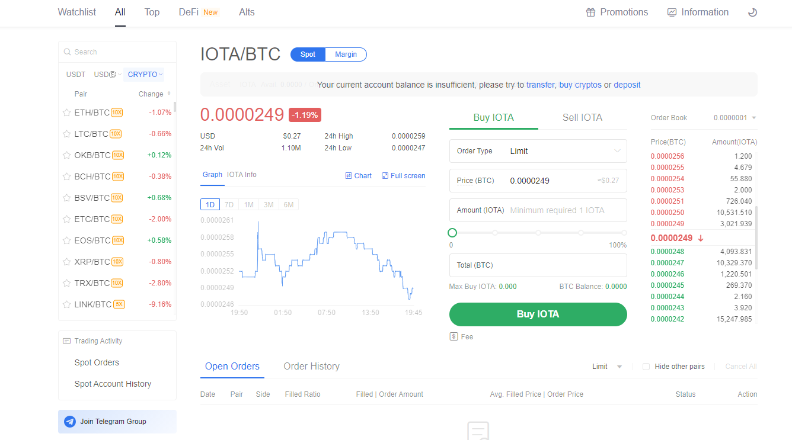Screen dimensions: 792x440
Task: Star XRP/BTC as favorite
Action: [x=67, y=262]
